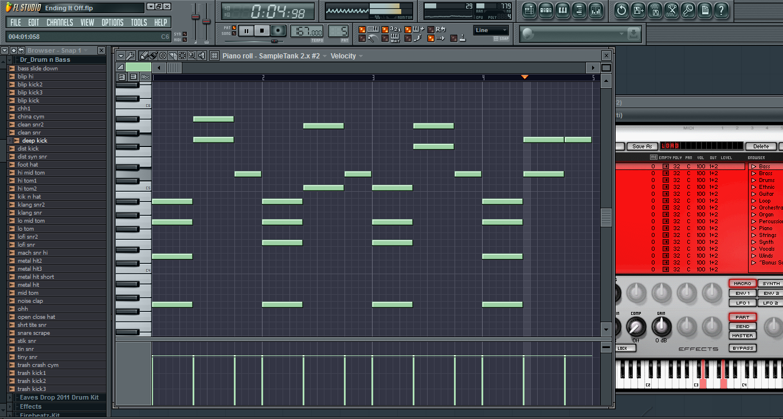783x419 pixels.
Task: Click the piano roll grid snap icon
Action: click(214, 56)
